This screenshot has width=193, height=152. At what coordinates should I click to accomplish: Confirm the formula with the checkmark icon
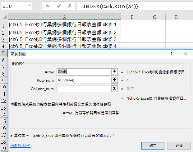tap(59, 6)
